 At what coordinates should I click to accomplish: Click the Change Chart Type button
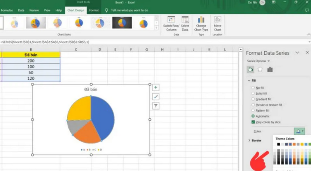pos(201,24)
